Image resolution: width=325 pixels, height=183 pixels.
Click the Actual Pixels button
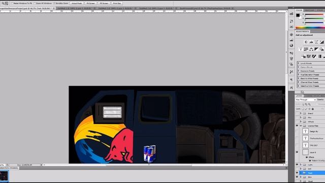coord(77,4)
